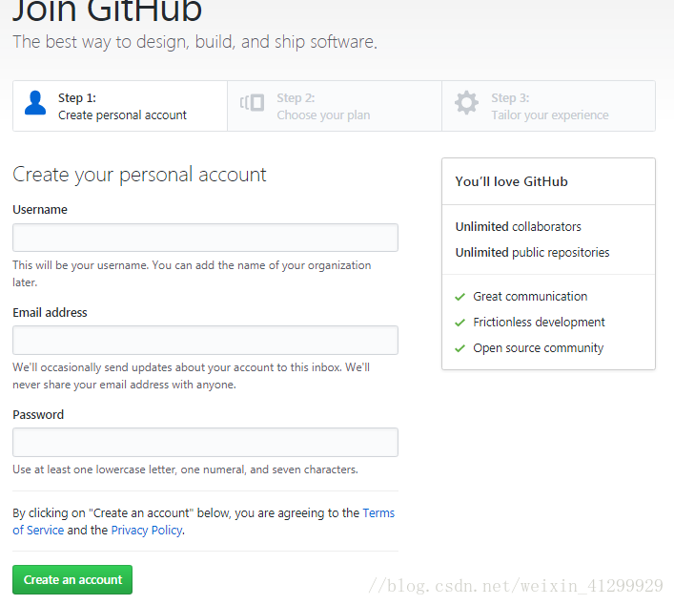Select the Step 2 Choose your plan tab
Image resolution: width=674 pixels, height=605 pixels.
pos(335,106)
